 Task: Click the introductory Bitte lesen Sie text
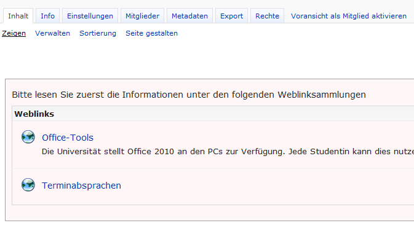189,95
